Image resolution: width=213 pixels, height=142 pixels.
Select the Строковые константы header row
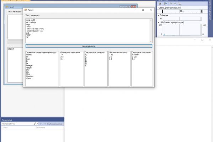click(142, 53)
